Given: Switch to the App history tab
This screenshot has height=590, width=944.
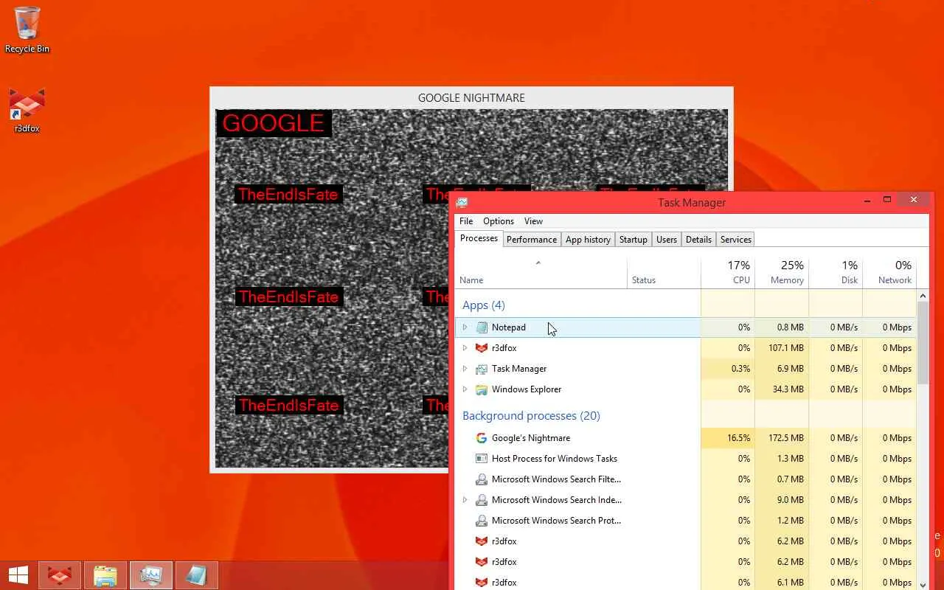Looking at the screenshot, I should (588, 240).
